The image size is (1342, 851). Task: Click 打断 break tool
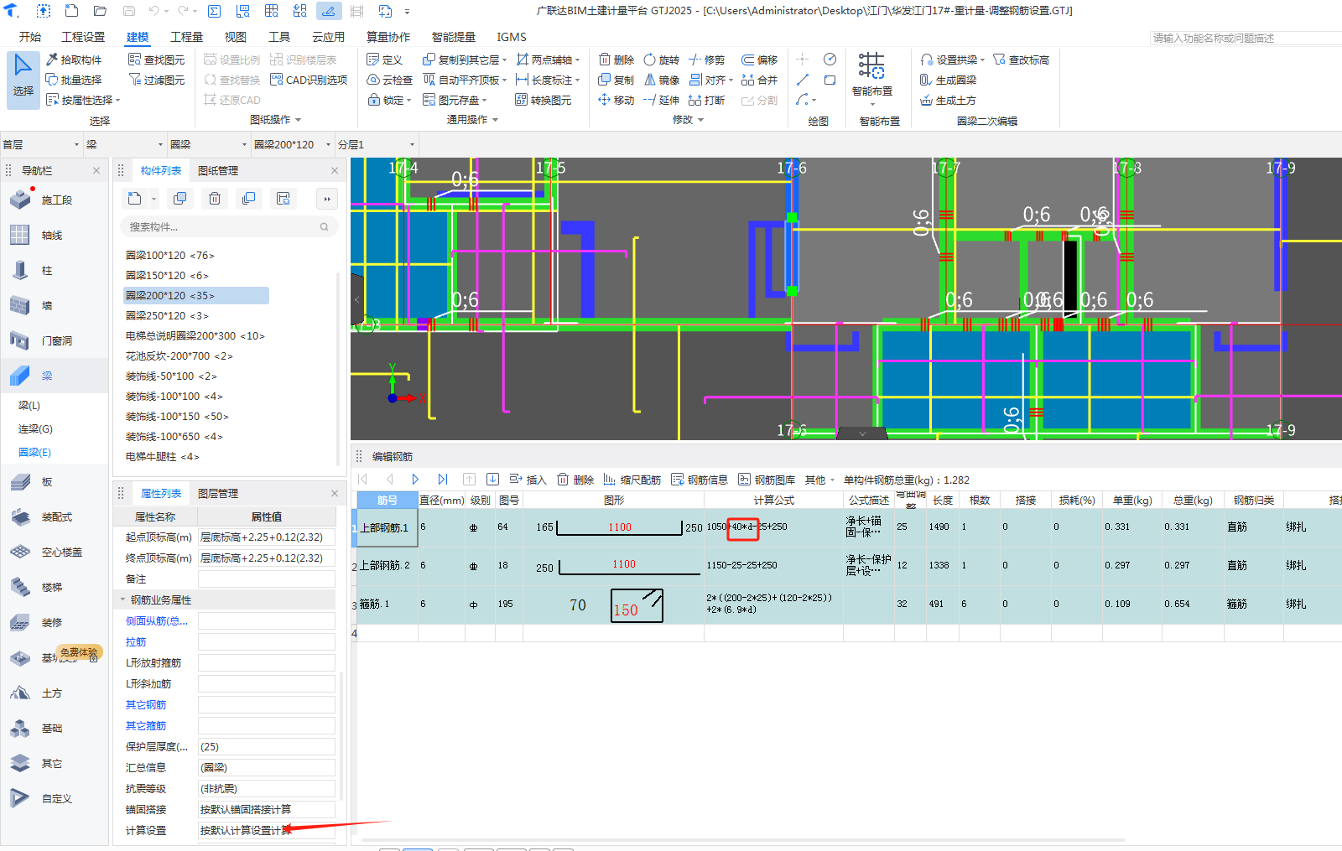coord(707,100)
